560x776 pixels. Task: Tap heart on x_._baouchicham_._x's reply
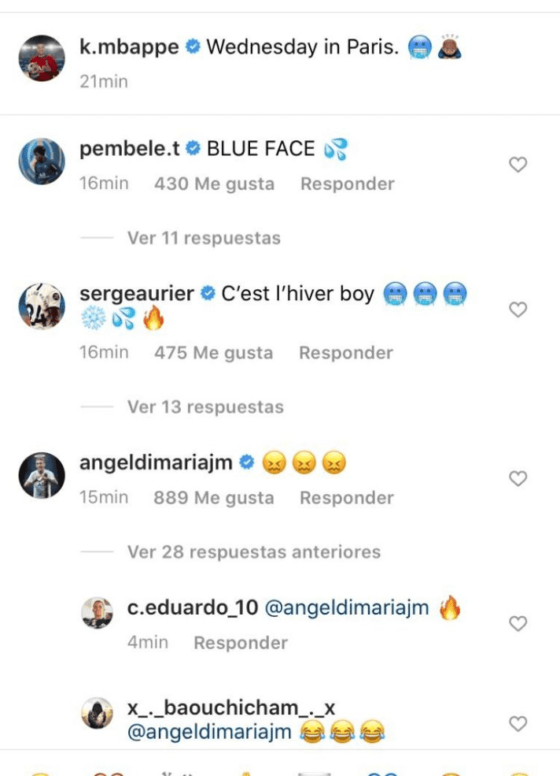[x=518, y=723]
